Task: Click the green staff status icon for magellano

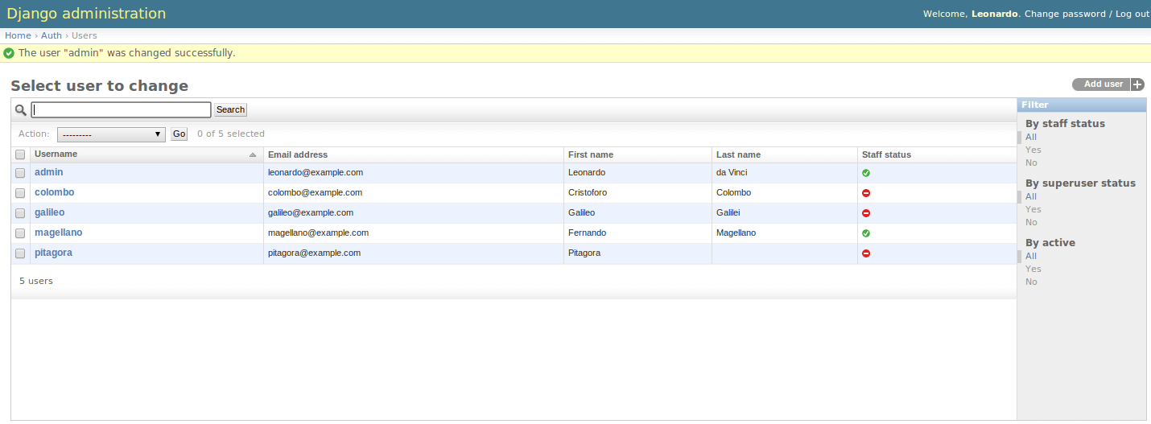Action: (x=866, y=233)
